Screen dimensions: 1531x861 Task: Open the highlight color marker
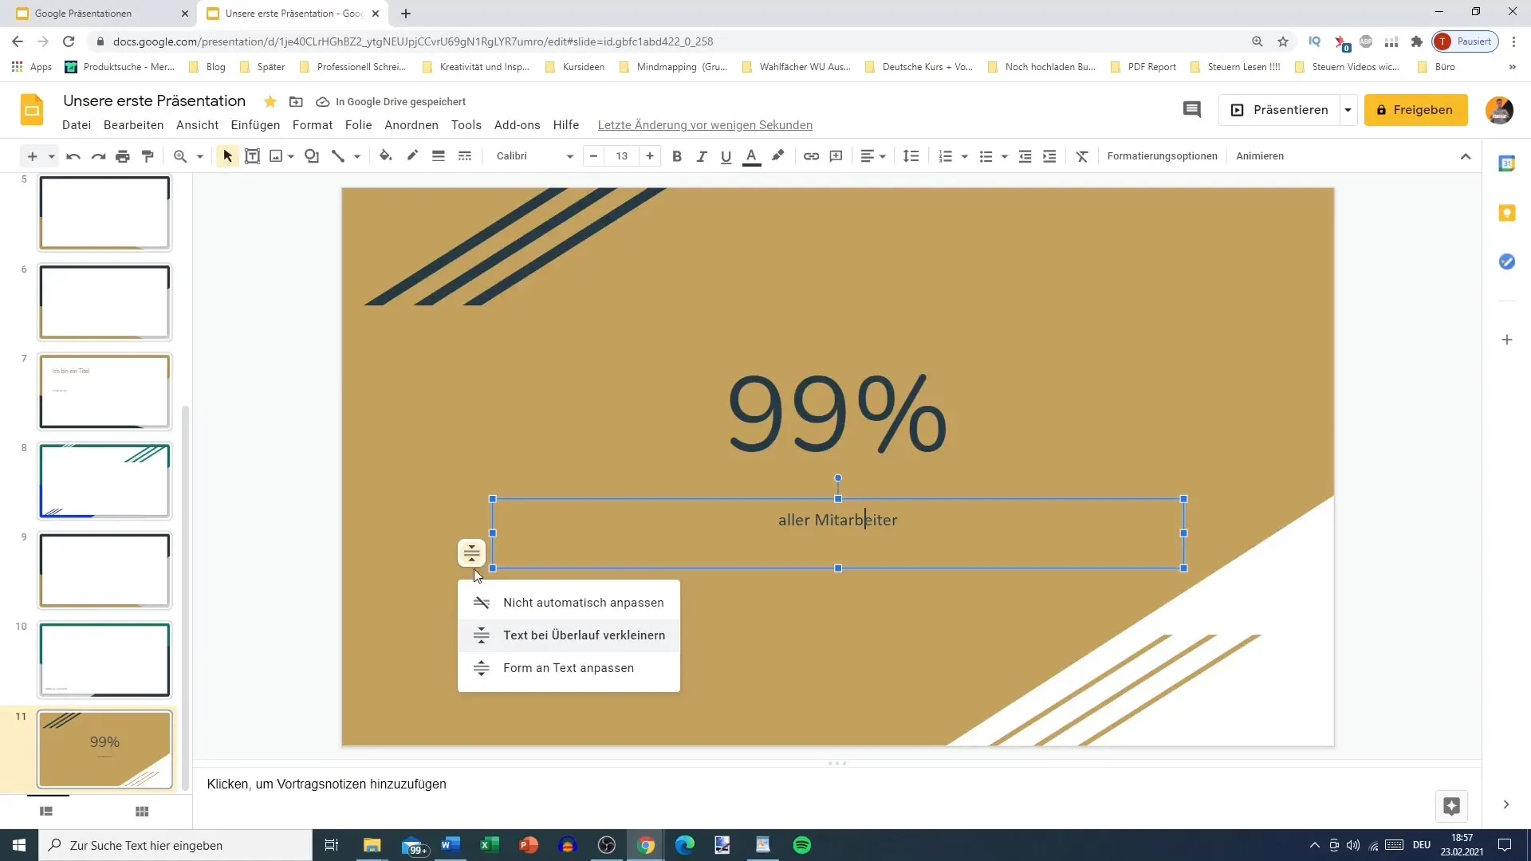point(778,156)
